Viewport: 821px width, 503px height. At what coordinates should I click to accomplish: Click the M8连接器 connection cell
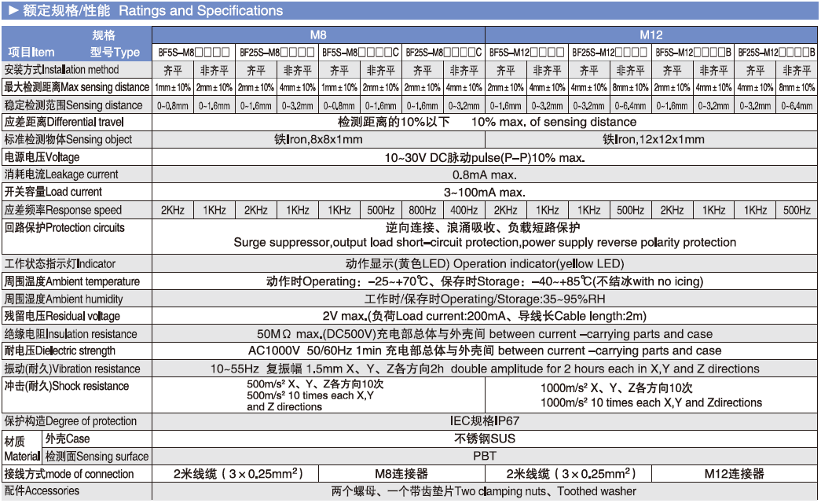401,474
